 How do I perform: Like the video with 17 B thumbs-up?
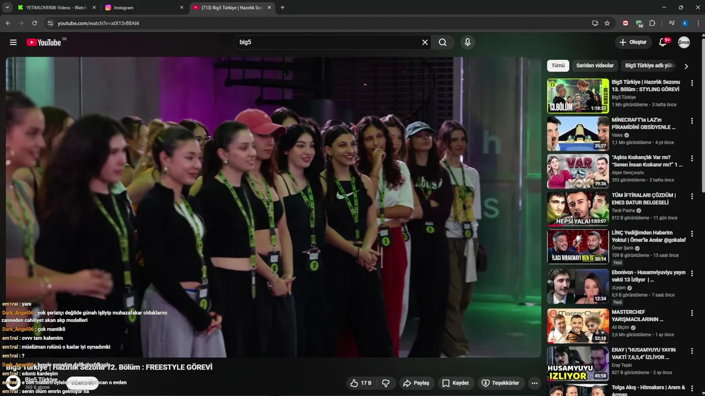361,383
